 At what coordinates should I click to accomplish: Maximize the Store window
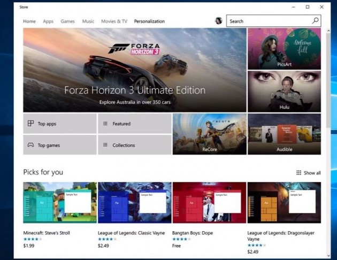308,7
